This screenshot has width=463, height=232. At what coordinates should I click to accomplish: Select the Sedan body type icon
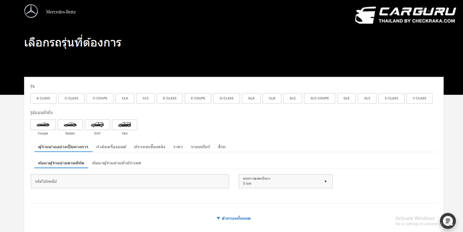click(x=70, y=125)
